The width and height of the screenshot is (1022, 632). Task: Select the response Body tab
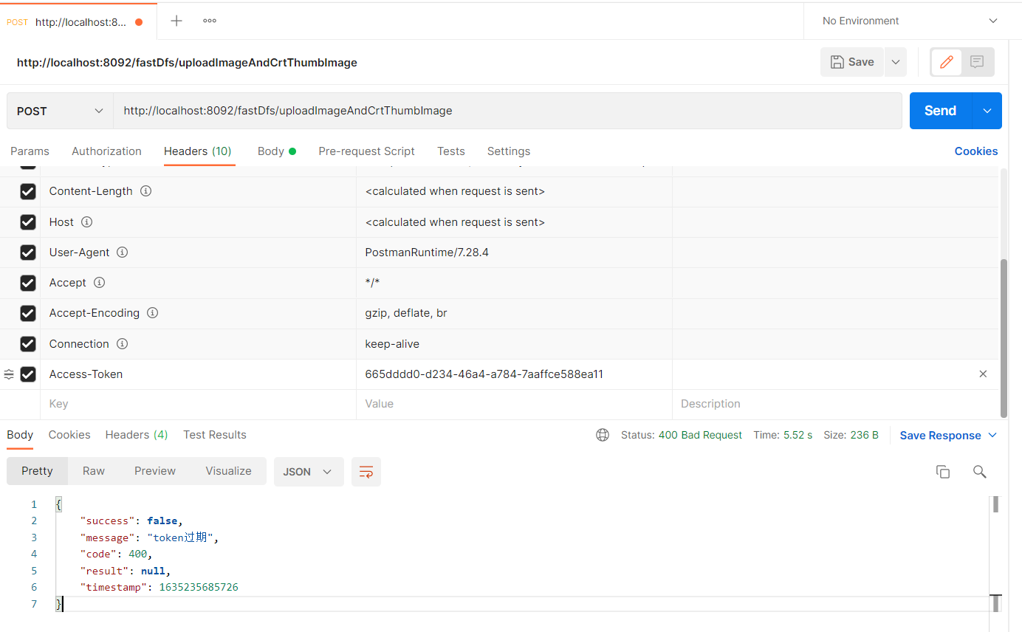click(20, 435)
